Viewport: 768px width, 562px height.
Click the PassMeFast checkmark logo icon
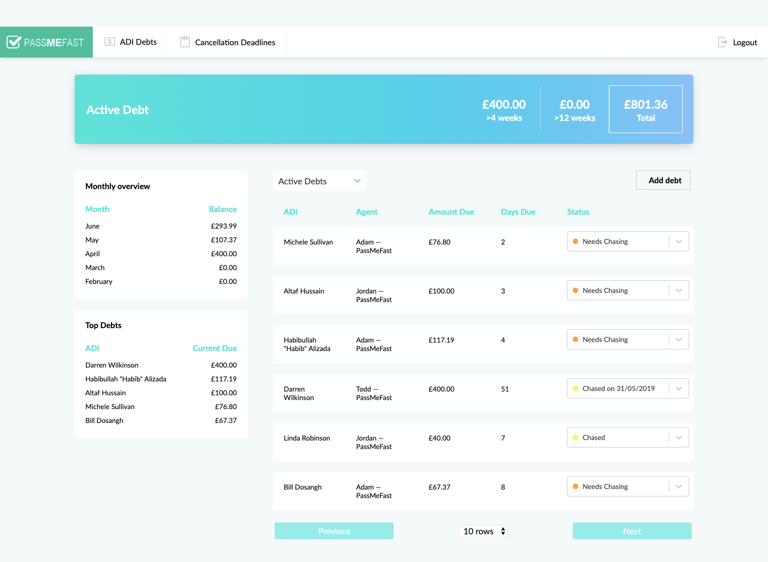(14, 42)
